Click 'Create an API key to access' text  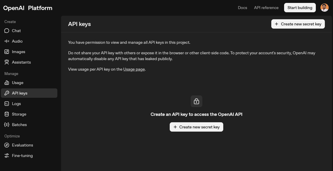point(196,114)
